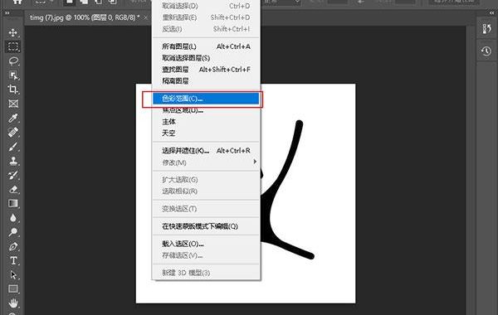Select the Horizontal Type tool

(x=13, y=260)
